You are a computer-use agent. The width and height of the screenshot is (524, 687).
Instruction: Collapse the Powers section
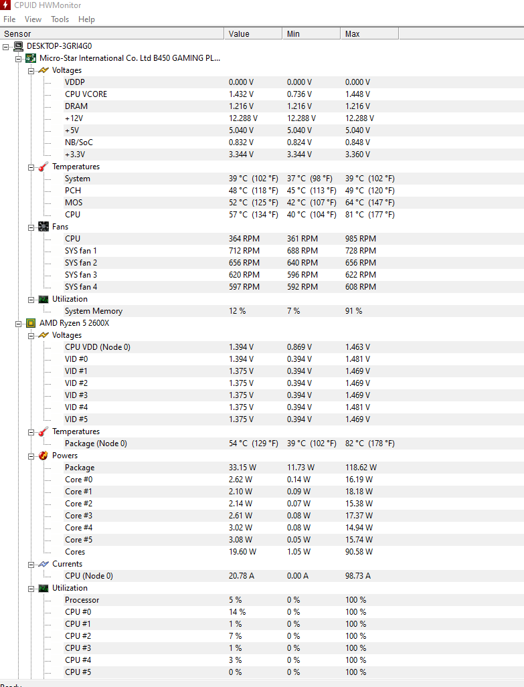pos(31,456)
